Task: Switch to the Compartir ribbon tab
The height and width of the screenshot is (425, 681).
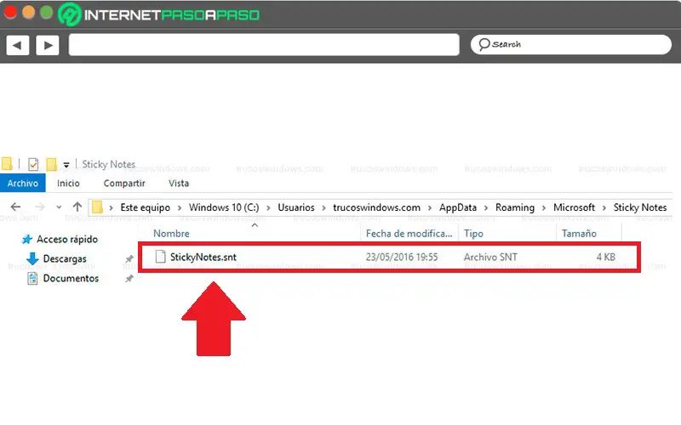Action: pyautogui.click(x=124, y=183)
